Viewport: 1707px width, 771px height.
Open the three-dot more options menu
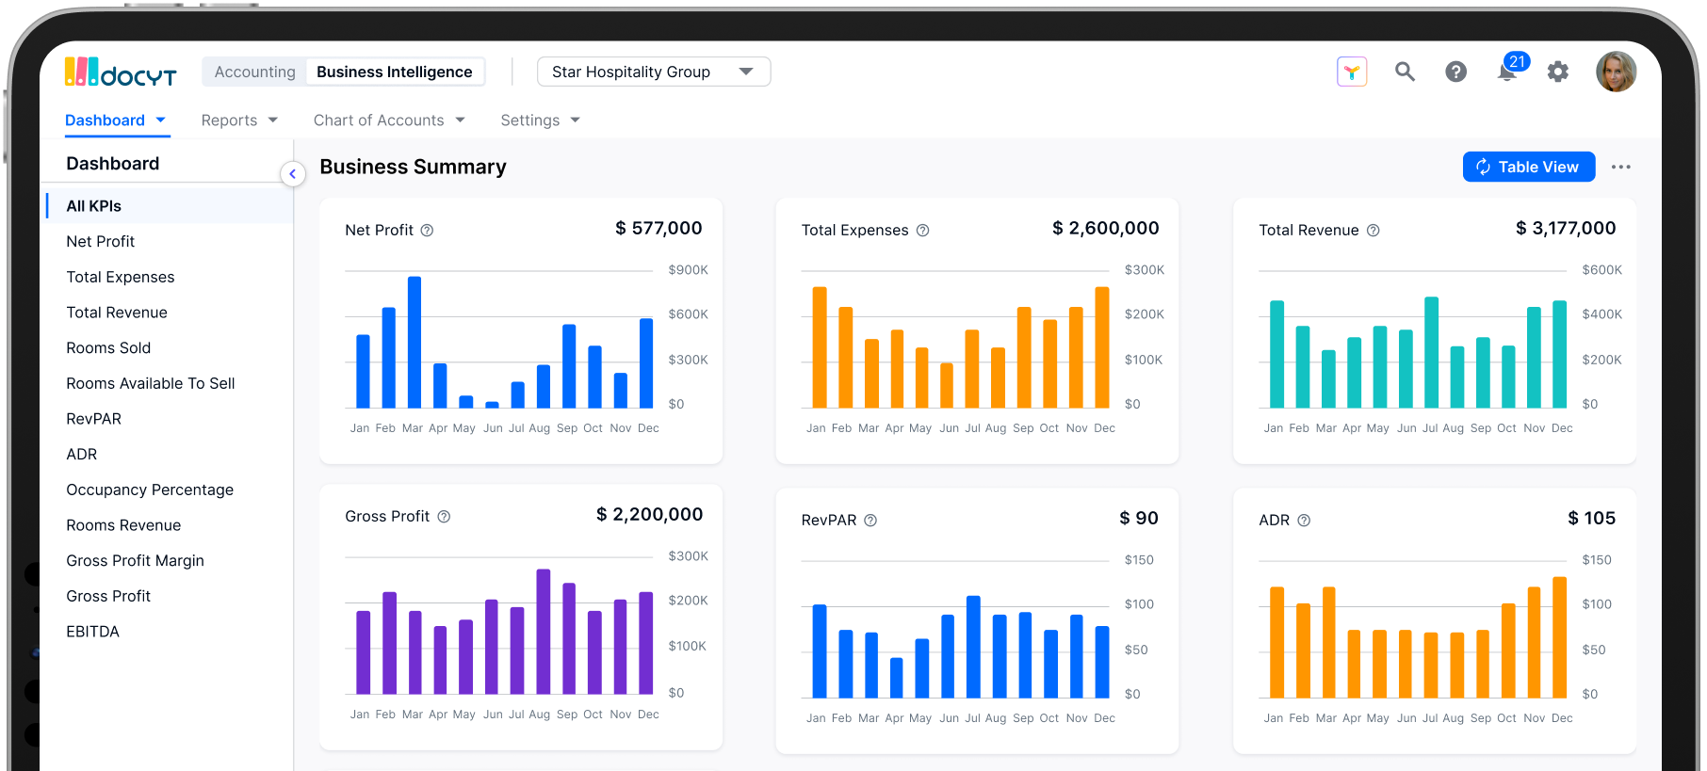pos(1620,167)
